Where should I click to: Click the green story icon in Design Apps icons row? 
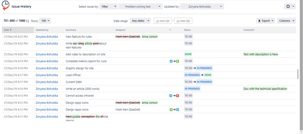(171, 110)
